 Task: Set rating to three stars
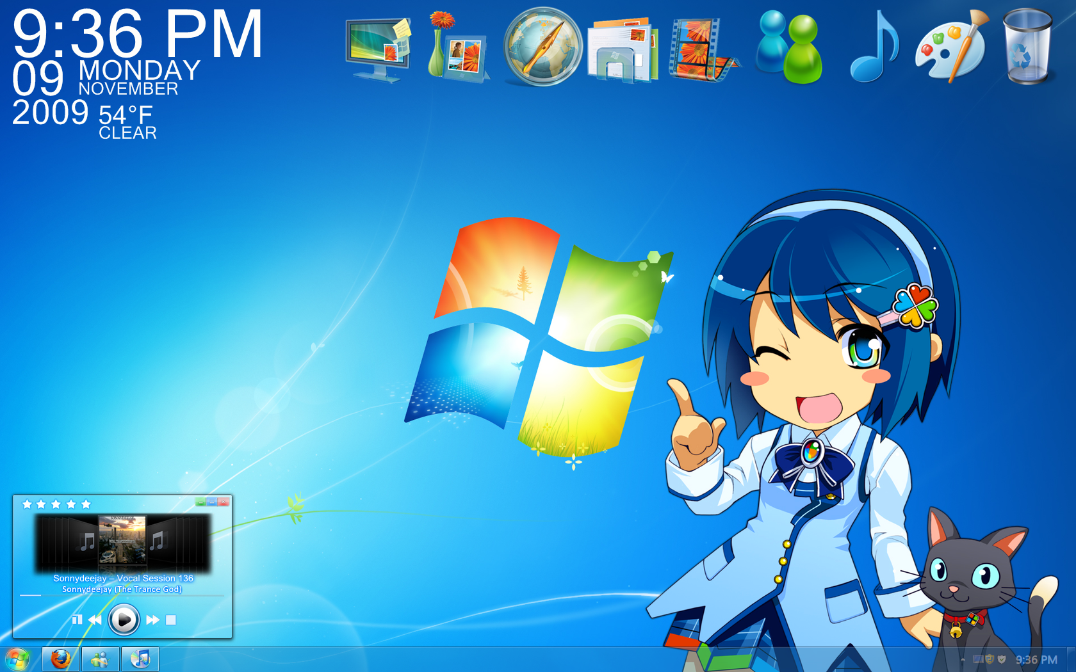coord(56,504)
